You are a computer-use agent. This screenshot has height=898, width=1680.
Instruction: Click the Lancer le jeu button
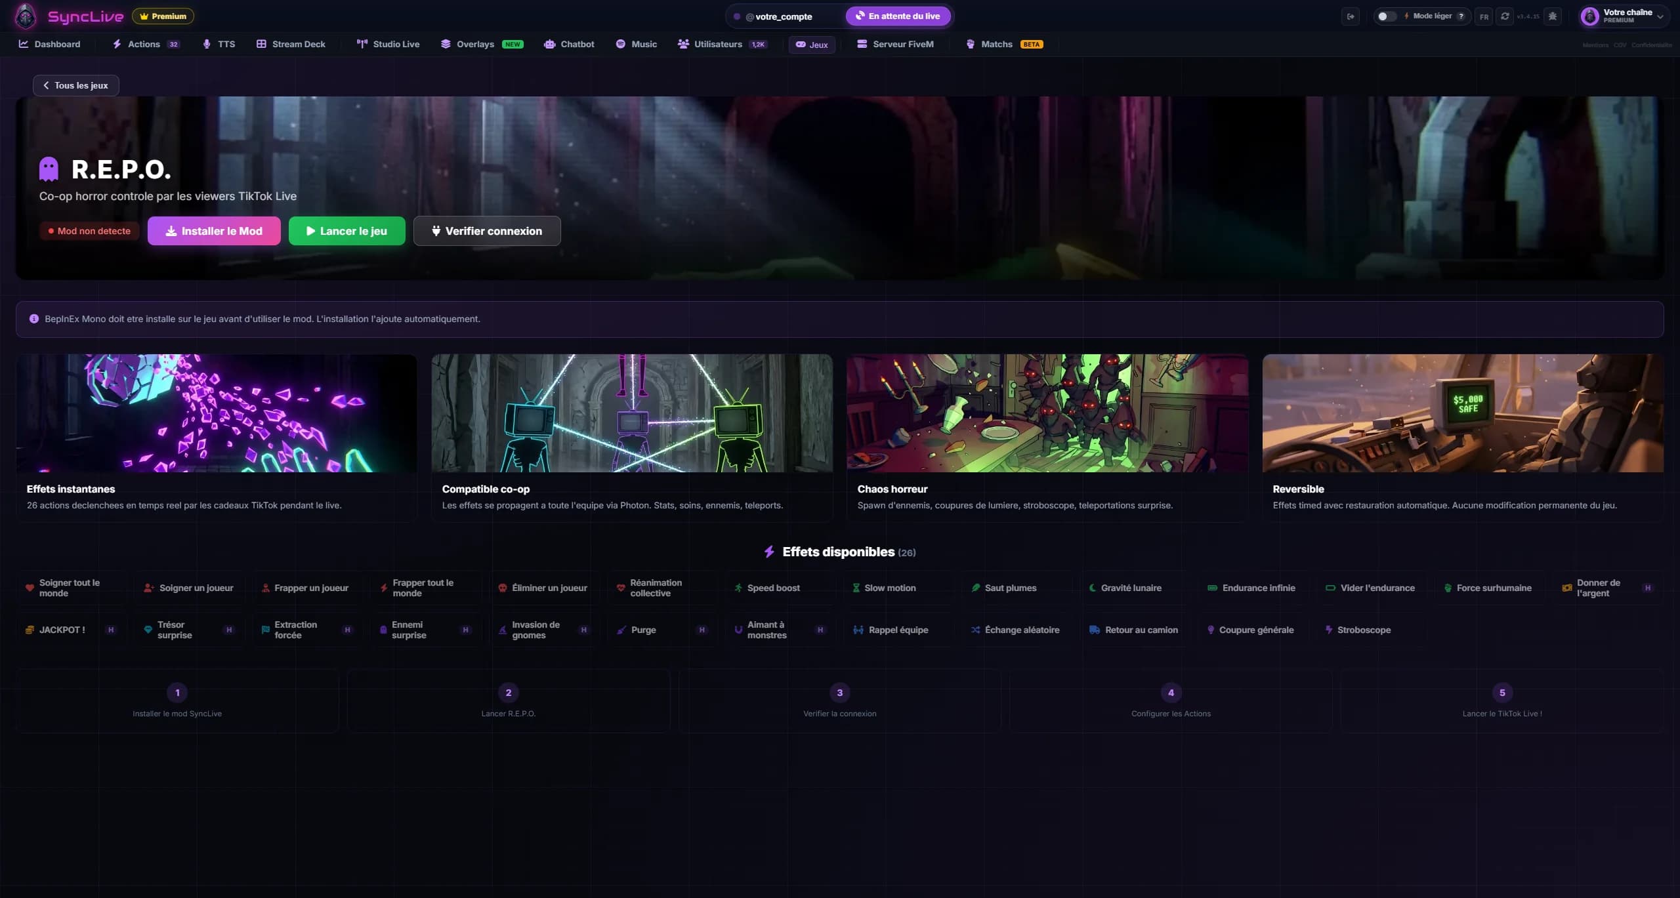[x=347, y=231]
